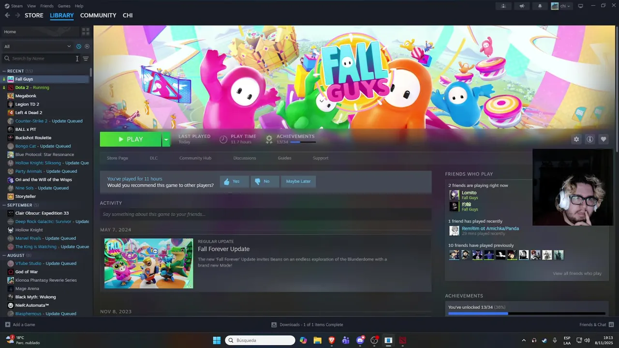The height and width of the screenshot is (348, 619).
Task: Go forward with the right arrow
Action: [x=17, y=15]
